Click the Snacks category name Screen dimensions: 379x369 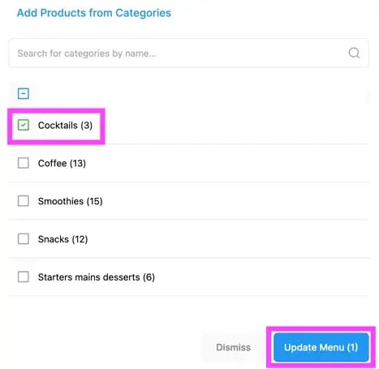(54, 239)
